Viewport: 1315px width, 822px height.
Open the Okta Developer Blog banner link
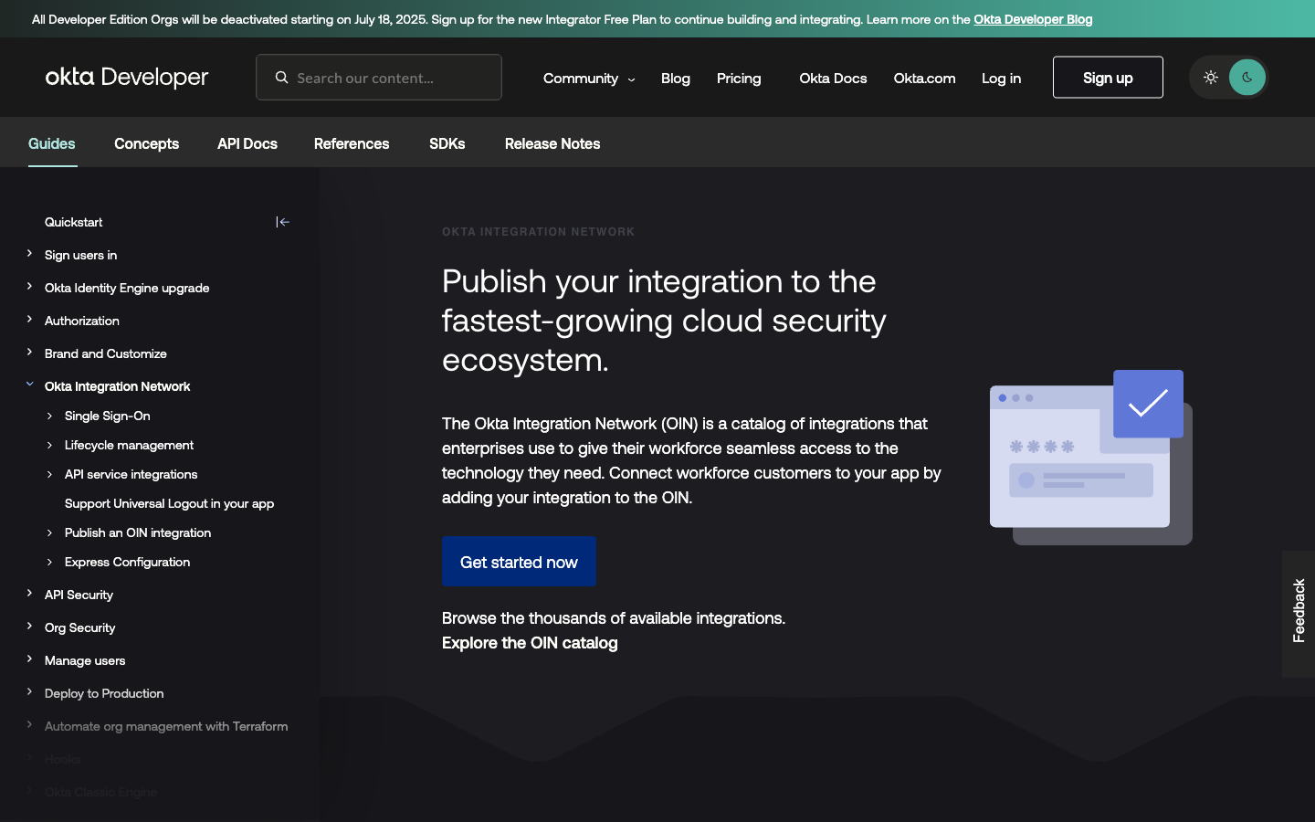tap(1033, 19)
